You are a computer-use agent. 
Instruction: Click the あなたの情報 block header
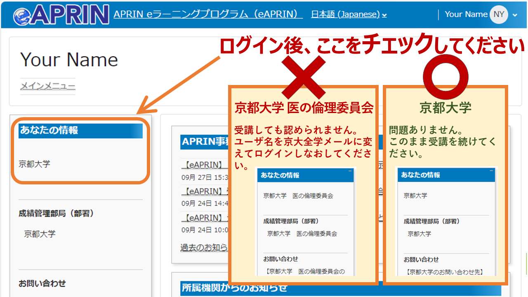point(80,130)
